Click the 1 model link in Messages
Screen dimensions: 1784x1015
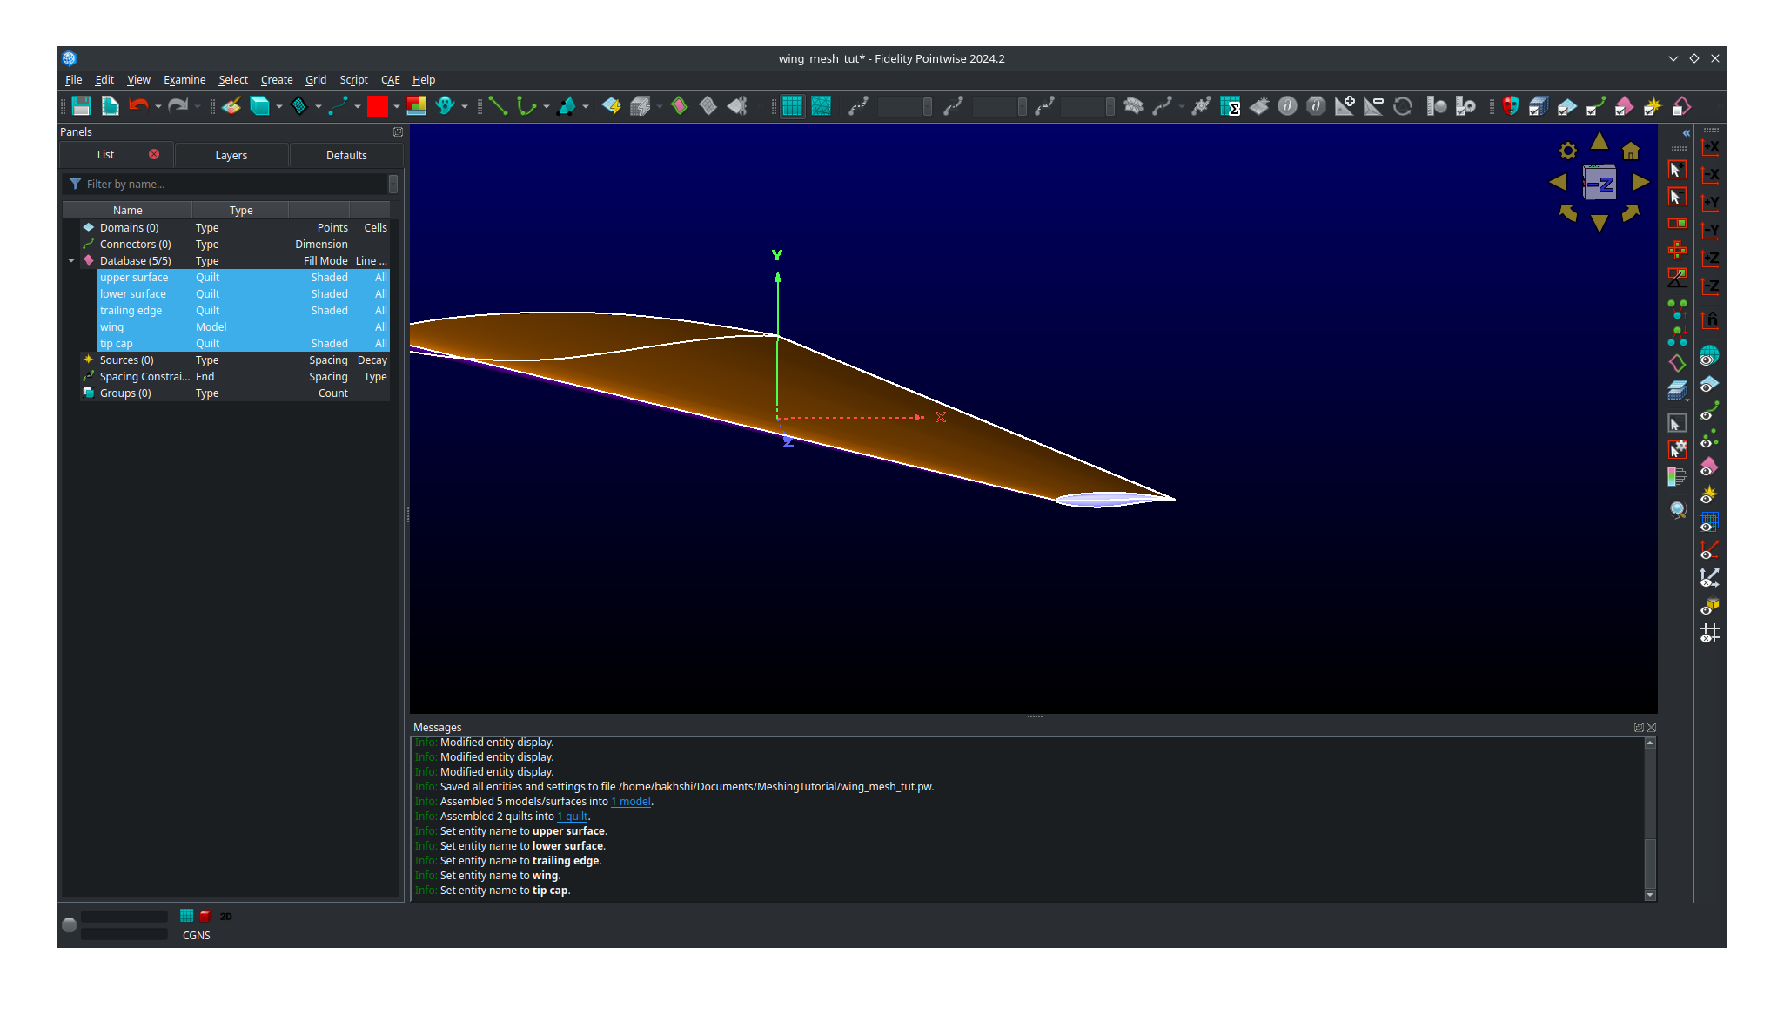point(630,802)
